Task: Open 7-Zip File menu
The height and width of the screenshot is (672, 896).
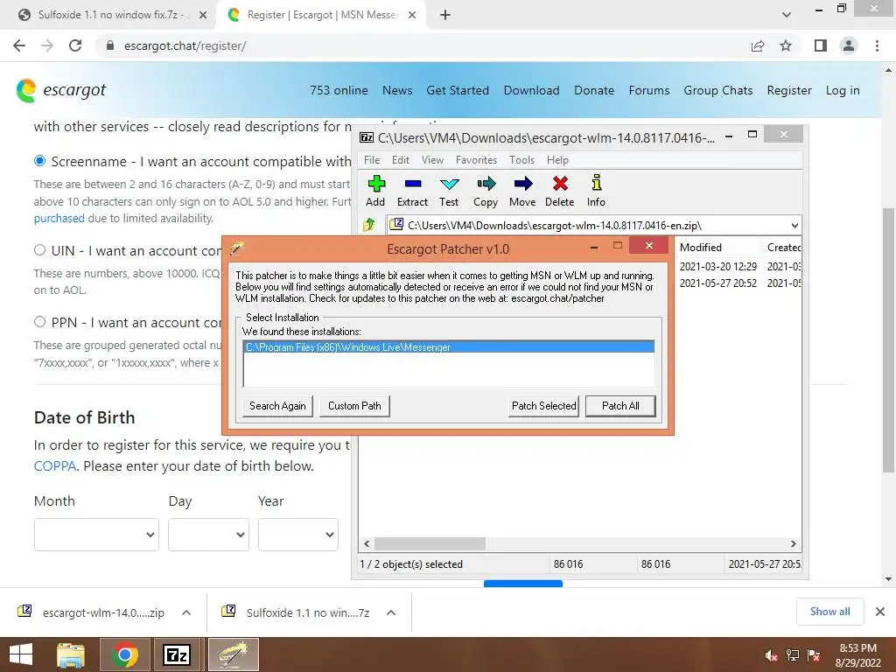Action: 371,160
